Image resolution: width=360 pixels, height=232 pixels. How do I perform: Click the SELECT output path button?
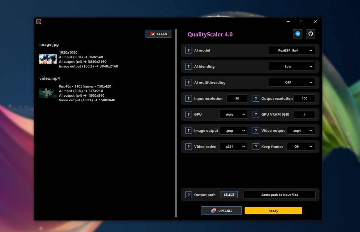pyautogui.click(x=229, y=195)
